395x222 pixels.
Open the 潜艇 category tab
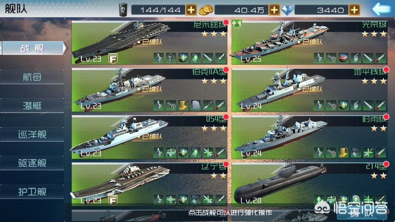[x=32, y=105]
